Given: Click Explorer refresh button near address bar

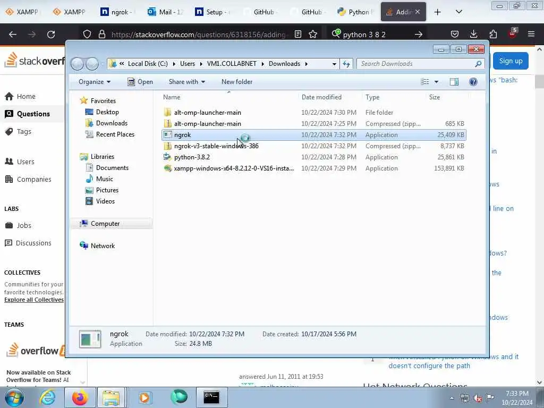Looking at the screenshot, I should 346,64.
